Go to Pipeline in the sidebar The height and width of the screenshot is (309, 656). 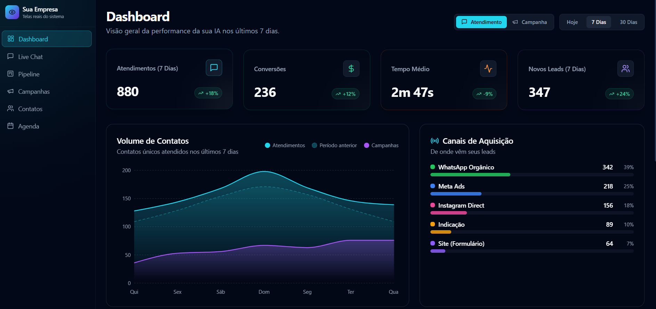47,74
